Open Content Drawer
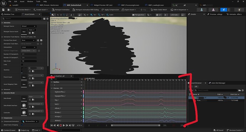Viewport: 246px width, 132px height. tap(9, 130)
